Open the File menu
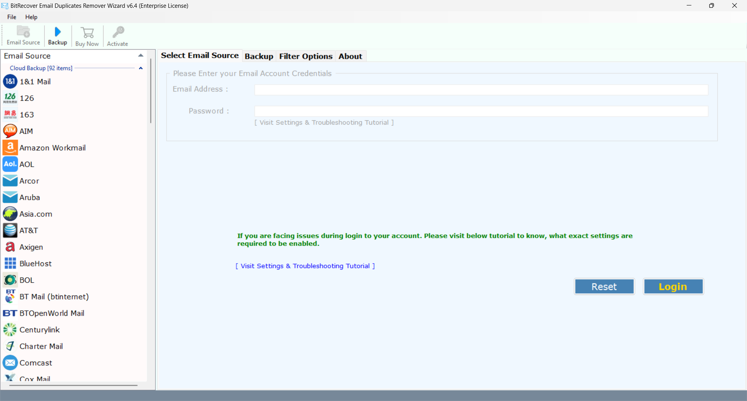Viewport: 747px width, 401px height. 12,17
